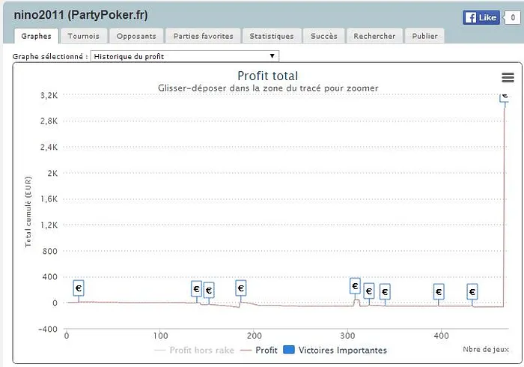Click the euro marker near game 397
The width and height of the screenshot is (524, 367).
[439, 292]
